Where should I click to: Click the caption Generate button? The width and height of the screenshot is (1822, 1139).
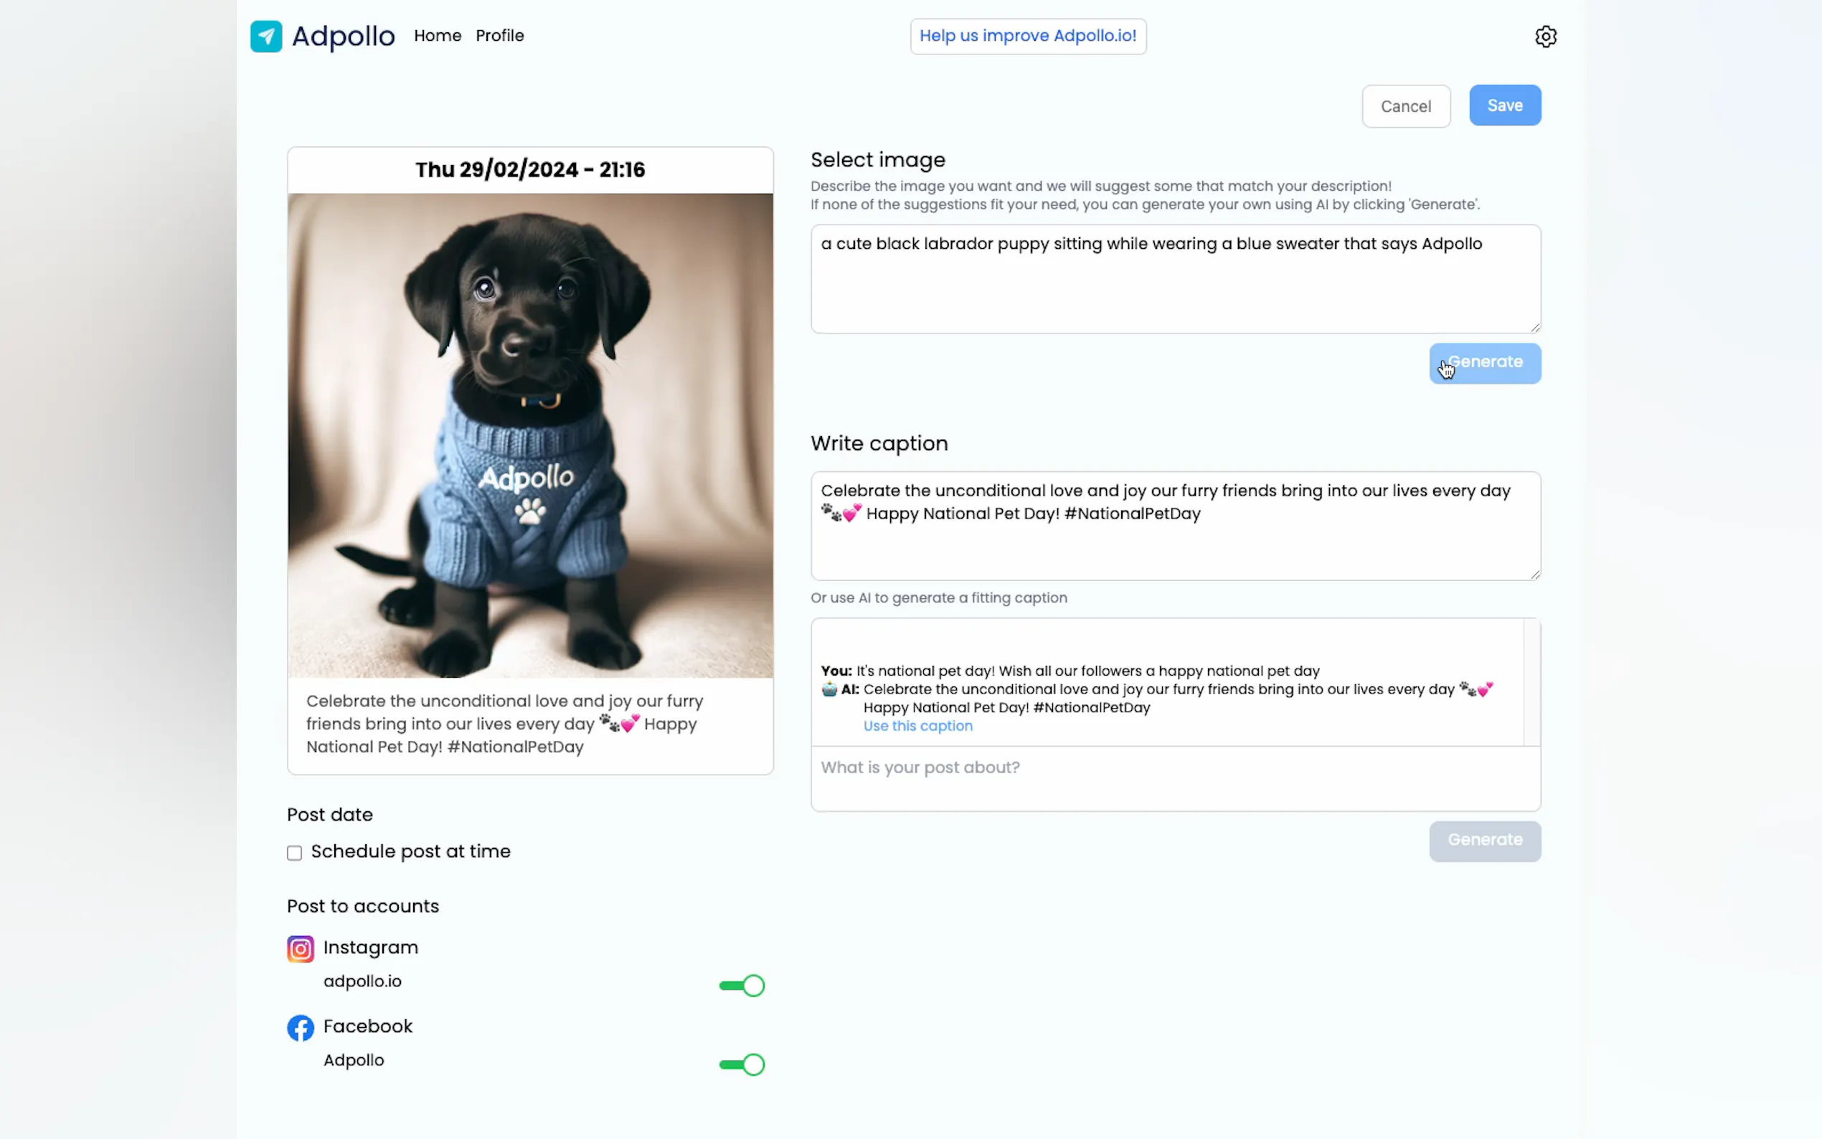1485,841
